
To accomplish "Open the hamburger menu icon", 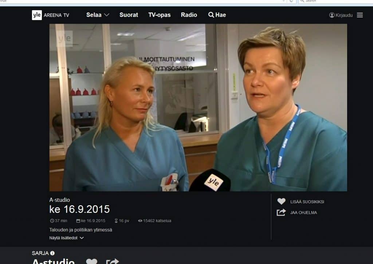I will coord(360,15).
